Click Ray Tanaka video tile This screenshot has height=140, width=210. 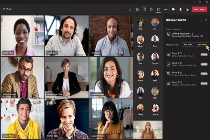click(111, 36)
